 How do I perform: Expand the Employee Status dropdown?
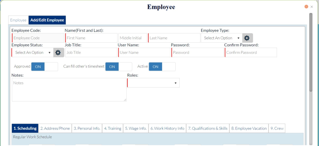tap(32, 53)
